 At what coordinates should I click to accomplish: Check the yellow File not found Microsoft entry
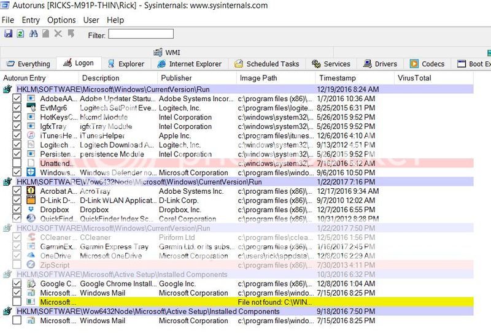(x=17, y=302)
